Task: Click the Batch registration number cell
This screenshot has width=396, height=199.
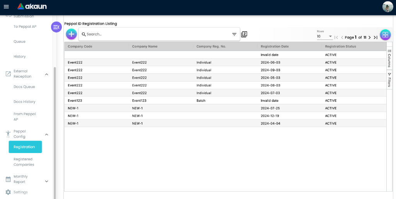Action: coord(201,100)
